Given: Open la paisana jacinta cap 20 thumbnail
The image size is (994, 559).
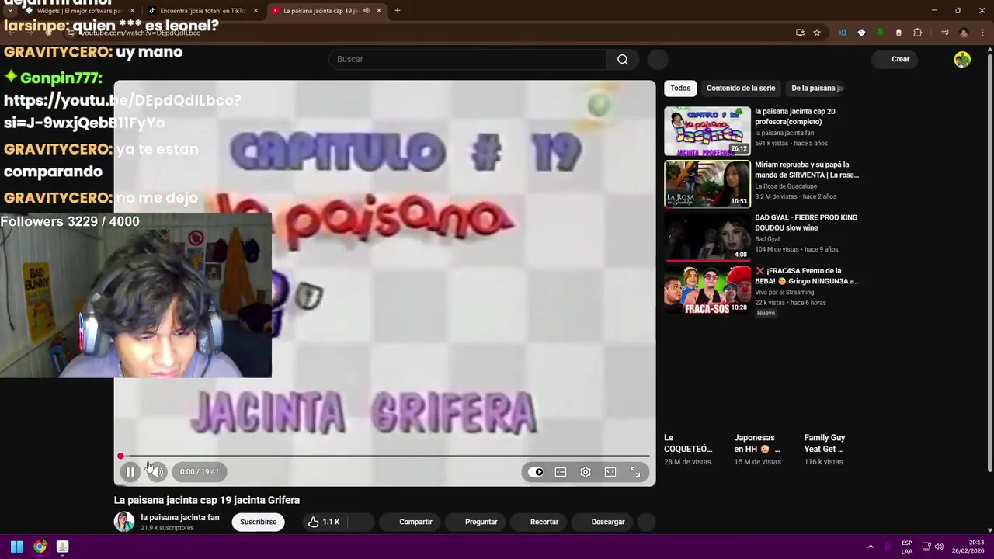Looking at the screenshot, I should [x=707, y=131].
